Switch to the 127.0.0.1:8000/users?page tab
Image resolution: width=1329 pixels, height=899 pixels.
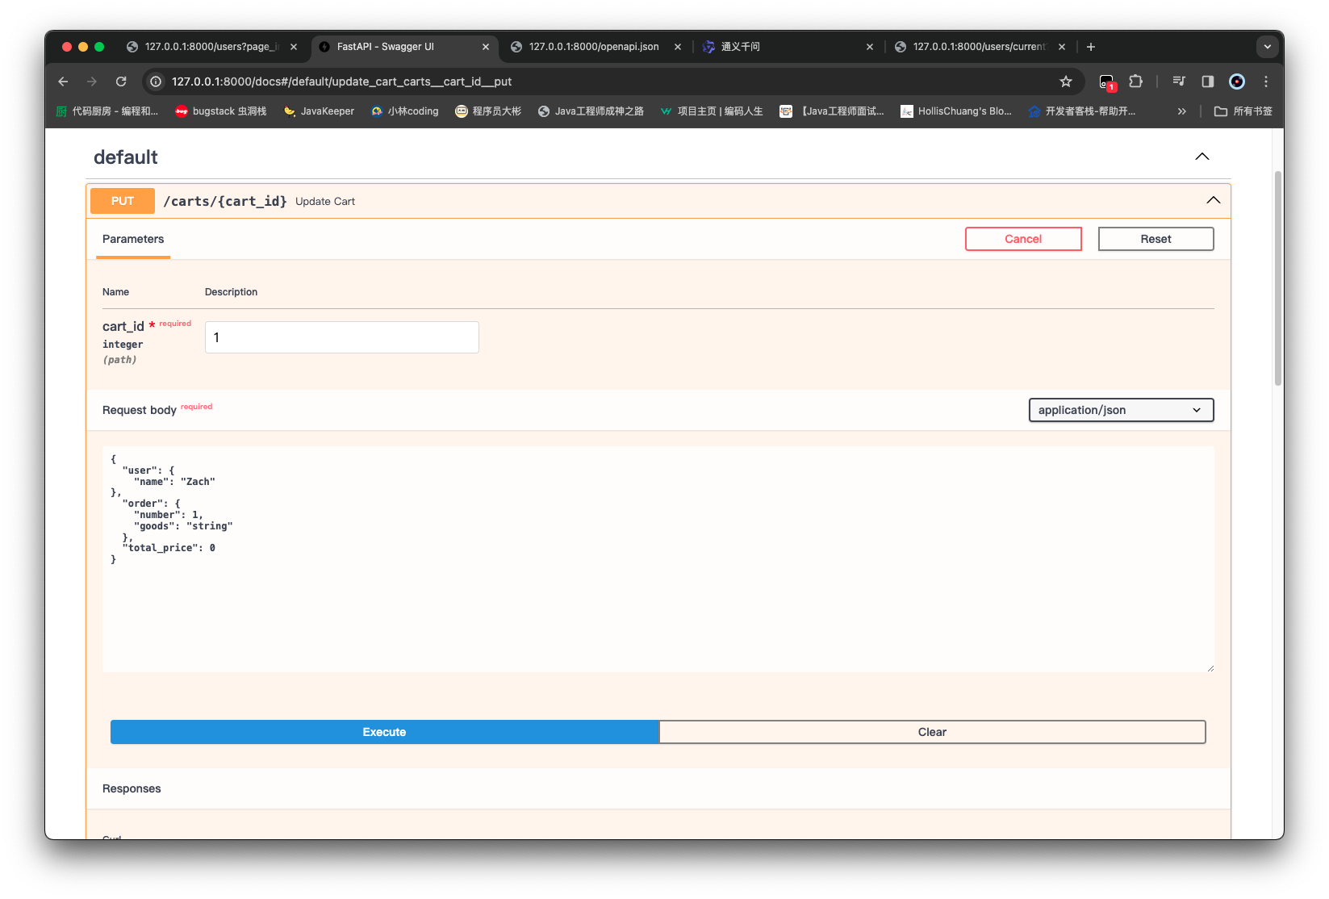click(212, 47)
